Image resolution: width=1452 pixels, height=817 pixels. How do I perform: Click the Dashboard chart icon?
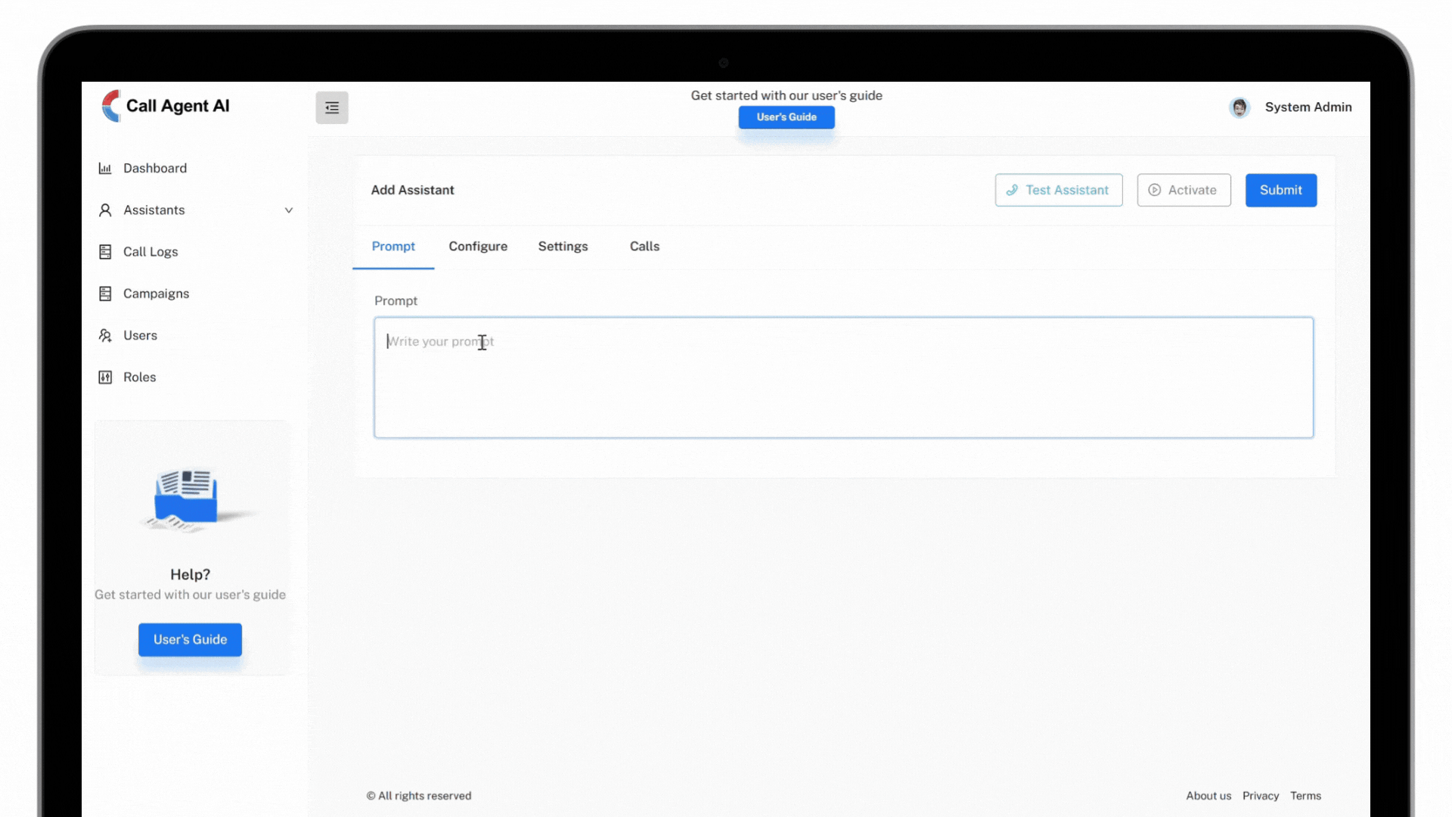pyautogui.click(x=105, y=168)
